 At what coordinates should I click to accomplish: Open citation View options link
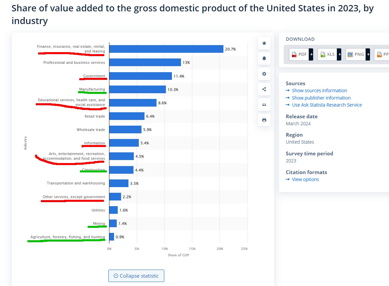coord(305,179)
